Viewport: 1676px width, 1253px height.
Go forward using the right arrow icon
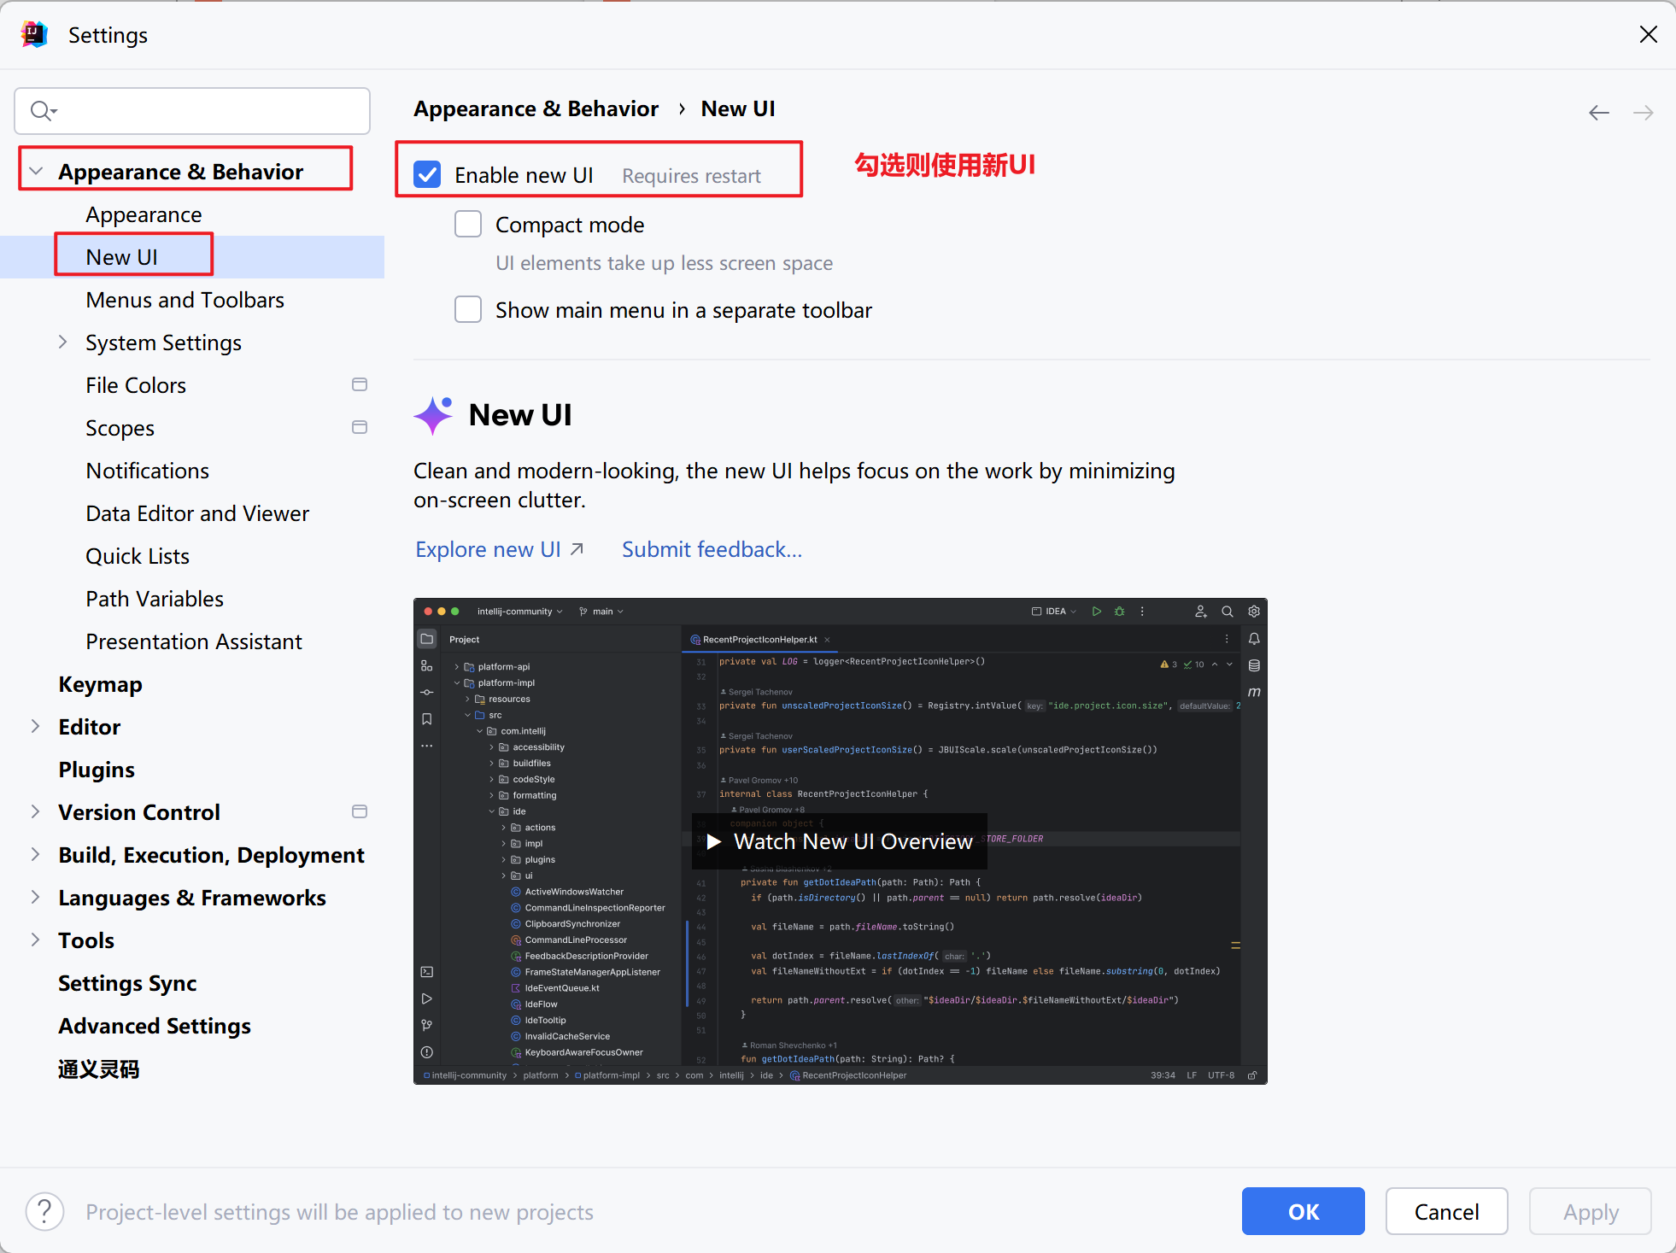[x=1643, y=113]
